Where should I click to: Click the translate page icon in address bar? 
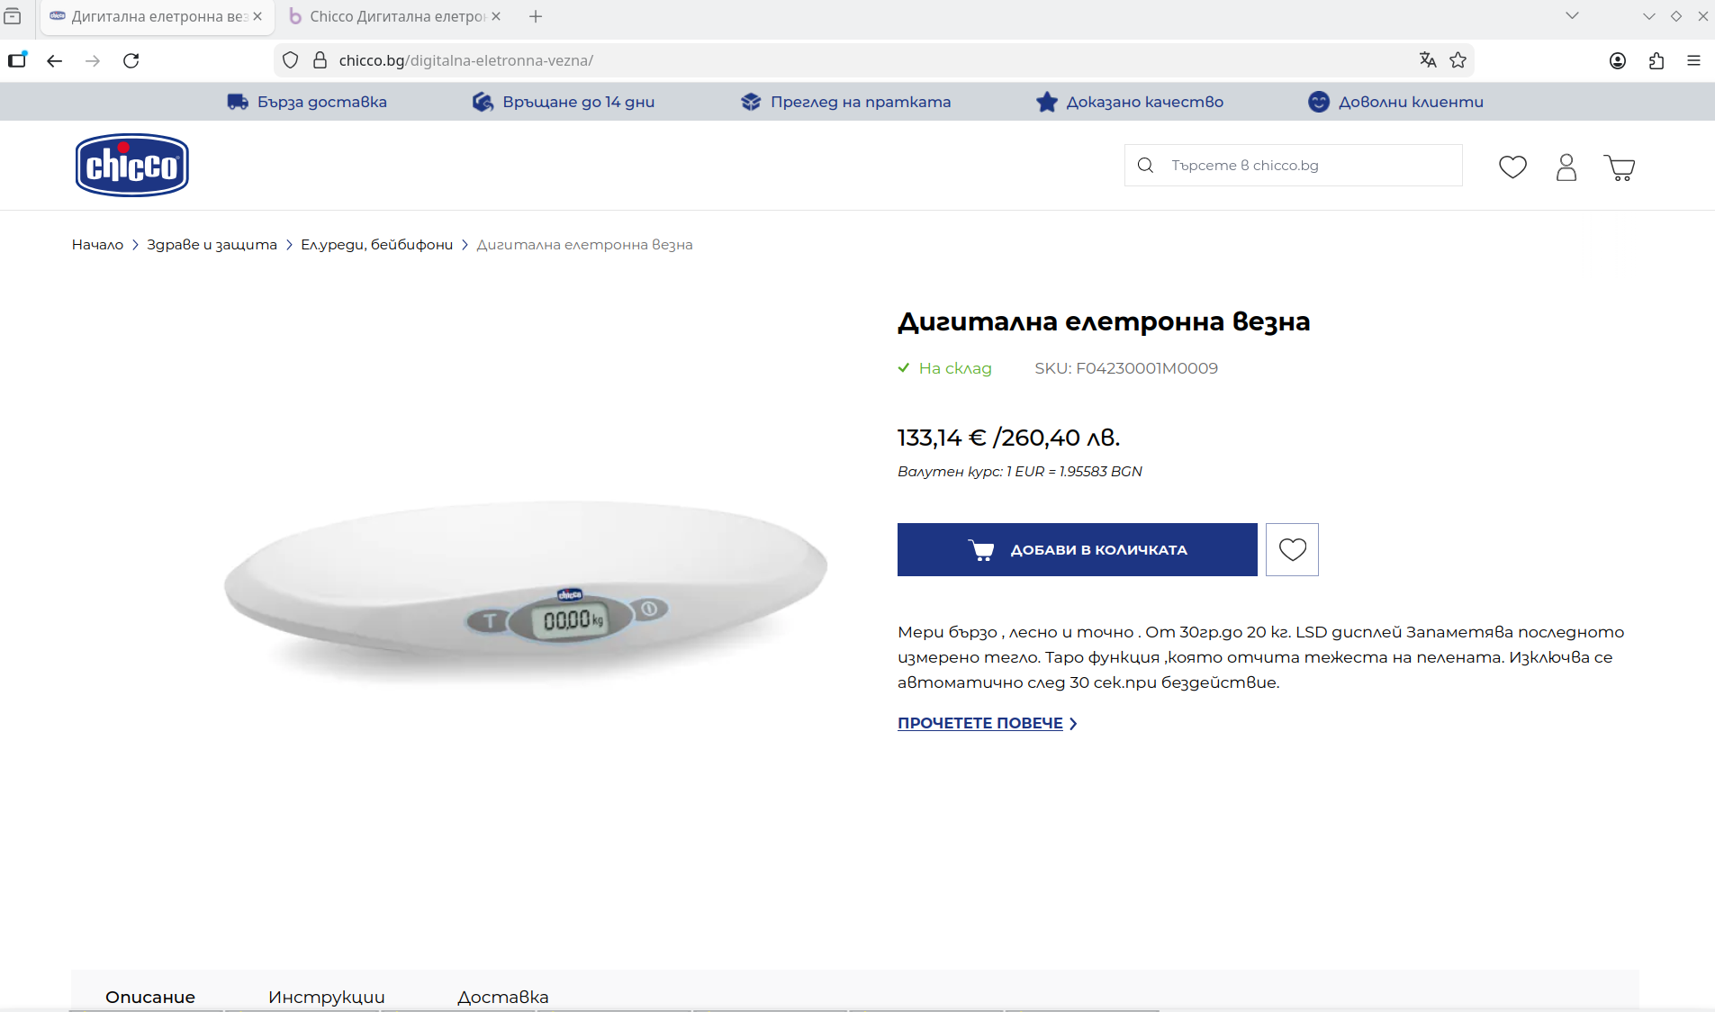coord(1428,60)
